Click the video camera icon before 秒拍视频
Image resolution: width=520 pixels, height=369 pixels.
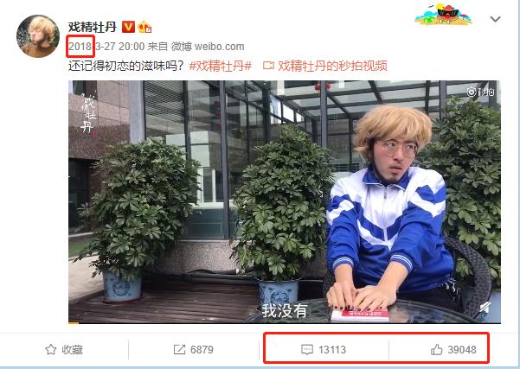click(x=268, y=66)
